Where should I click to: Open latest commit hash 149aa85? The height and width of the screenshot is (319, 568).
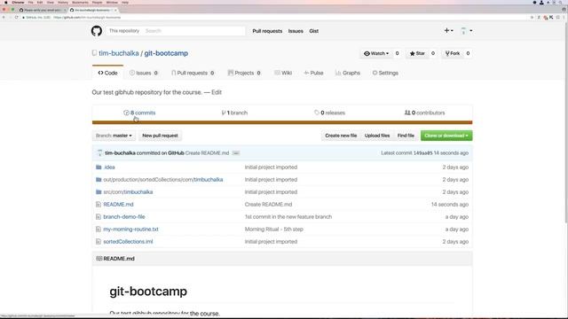(x=422, y=153)
